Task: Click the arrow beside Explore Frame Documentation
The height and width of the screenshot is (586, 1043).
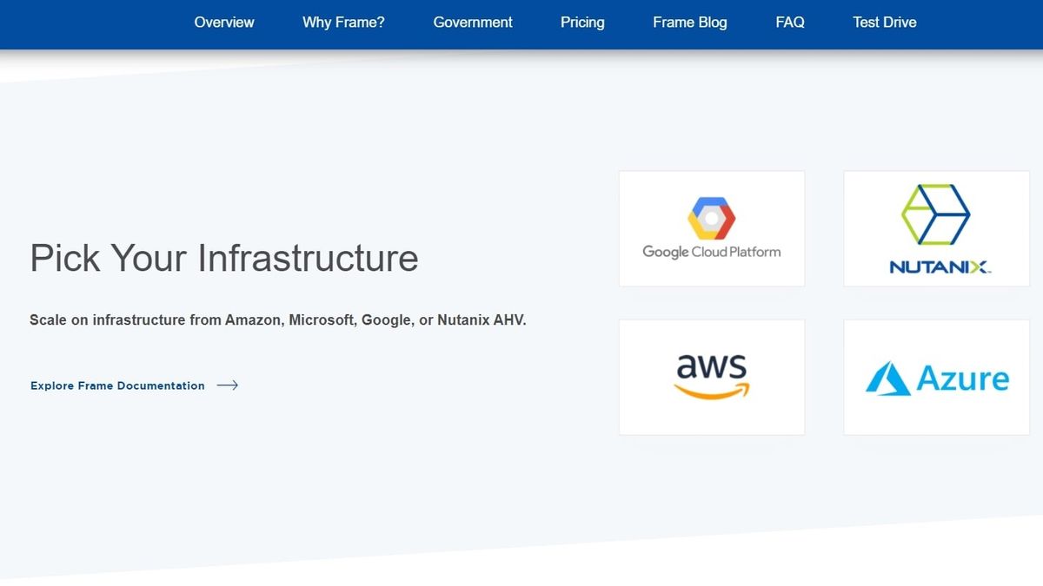Action: 228,385
